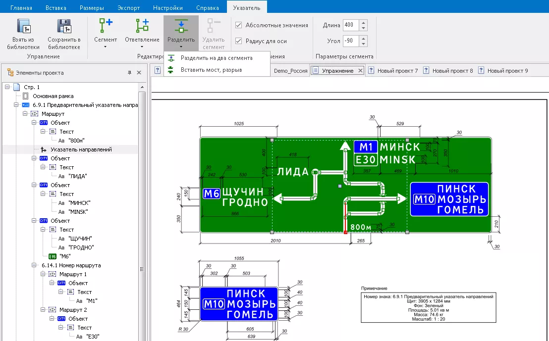Viewport: 549px width, 341px height.
Task: Open the 'Экспорт' ribbon tab
Action: (x=129, y=8)
